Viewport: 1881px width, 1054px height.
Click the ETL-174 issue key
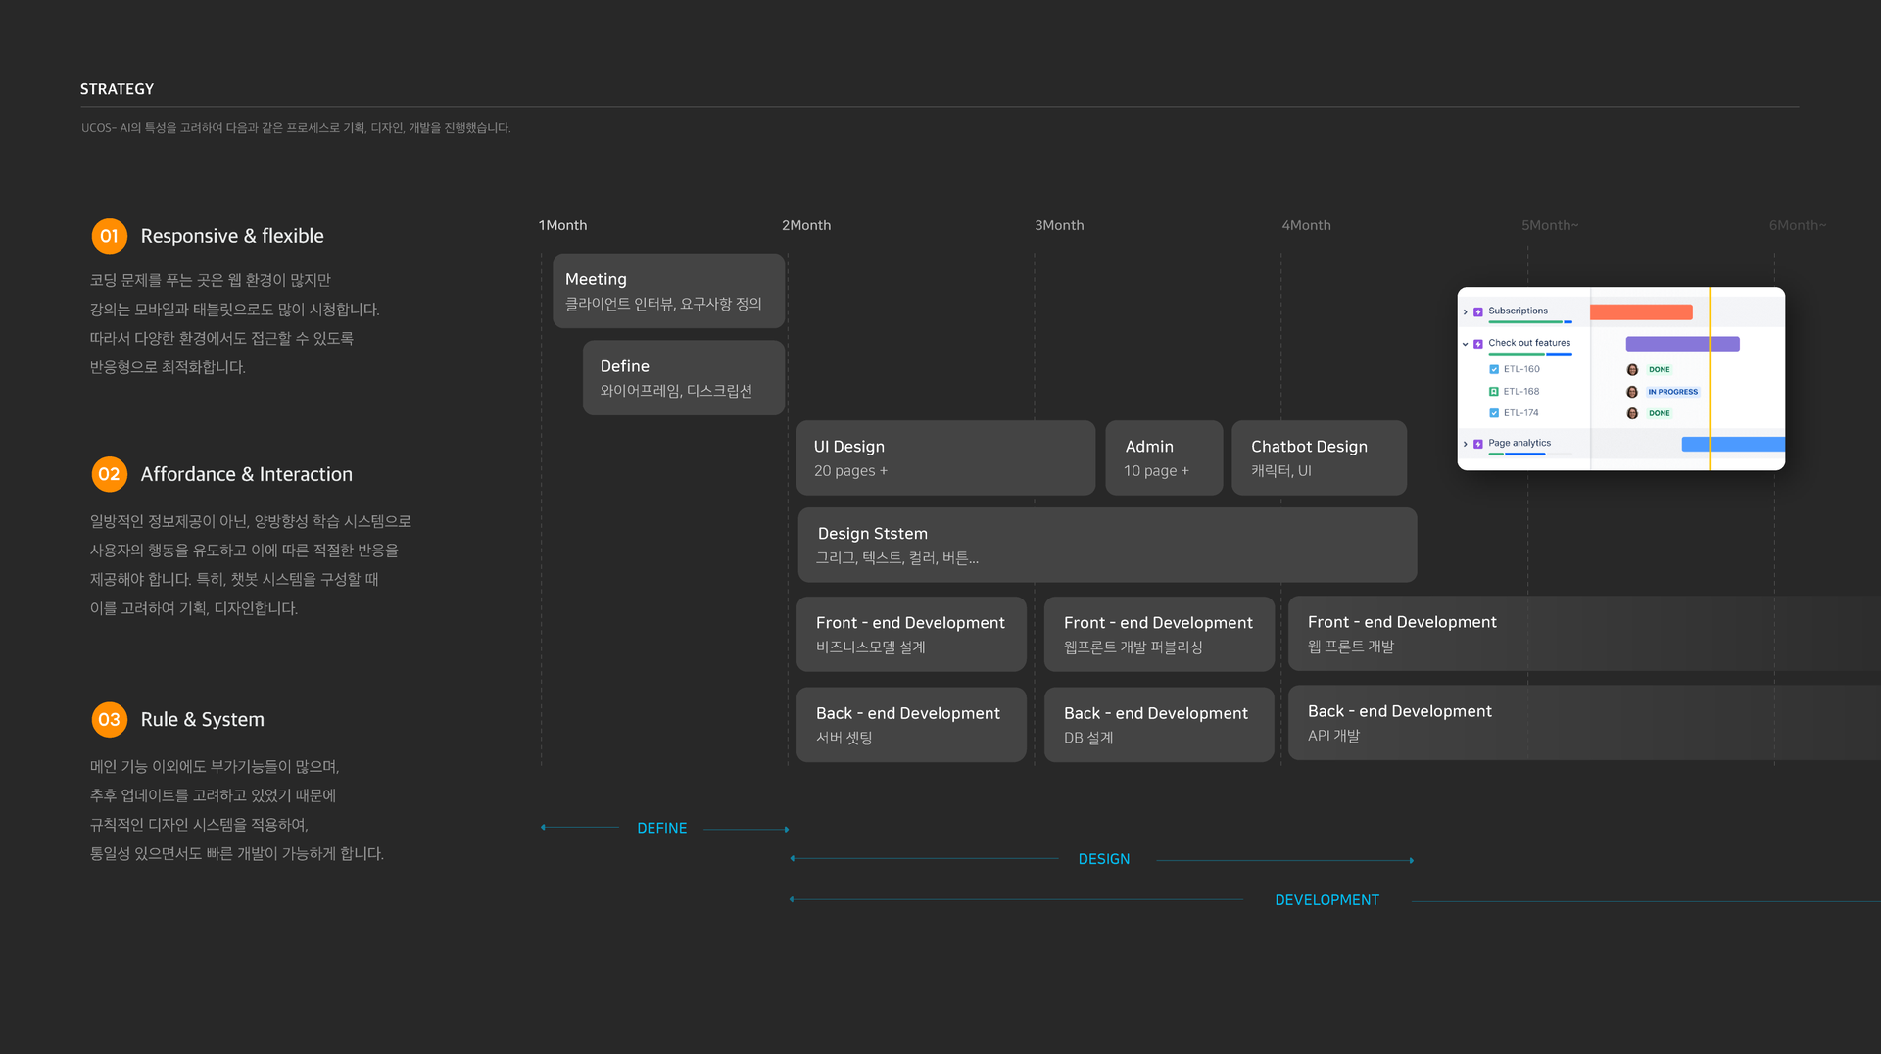point(1521,413)
